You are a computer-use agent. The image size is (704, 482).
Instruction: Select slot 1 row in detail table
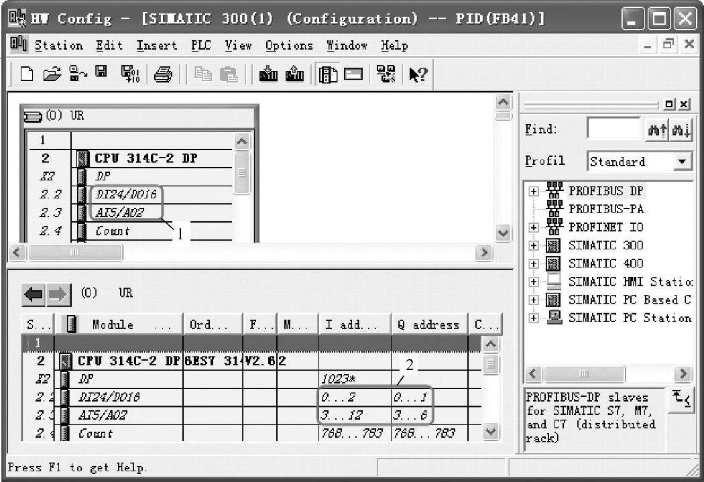[x=251, y=343]
